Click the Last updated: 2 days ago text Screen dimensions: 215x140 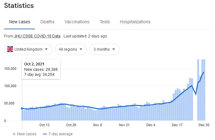85,36
